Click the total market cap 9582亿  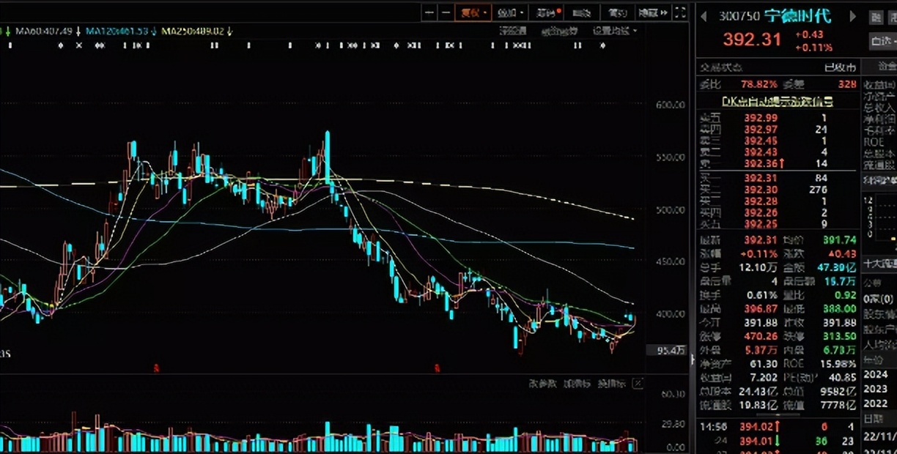(840, 392)
